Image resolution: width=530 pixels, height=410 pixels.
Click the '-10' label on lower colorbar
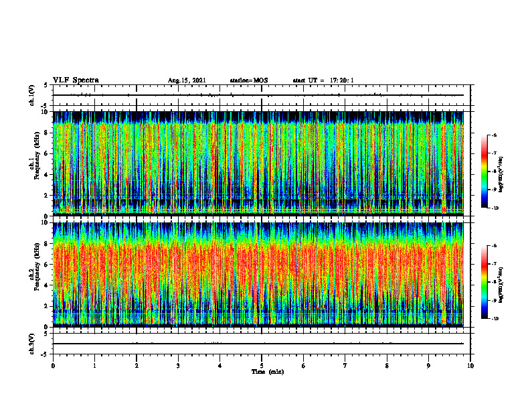(495, 319)
